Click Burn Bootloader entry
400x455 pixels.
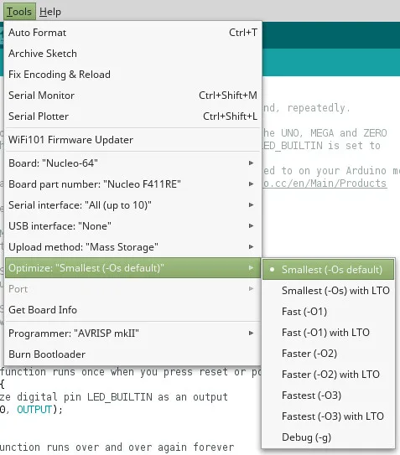pos(132,354)
